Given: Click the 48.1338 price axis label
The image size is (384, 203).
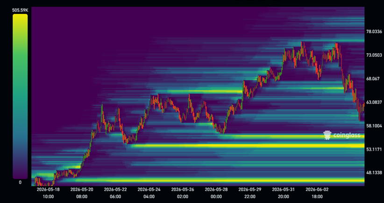Looking at the screenshot, I should (374, 173).
